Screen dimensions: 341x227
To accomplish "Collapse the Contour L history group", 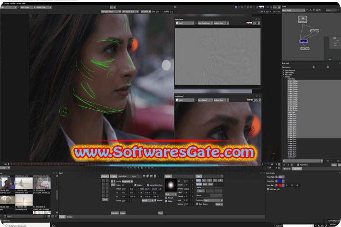I will click(283, 77).
